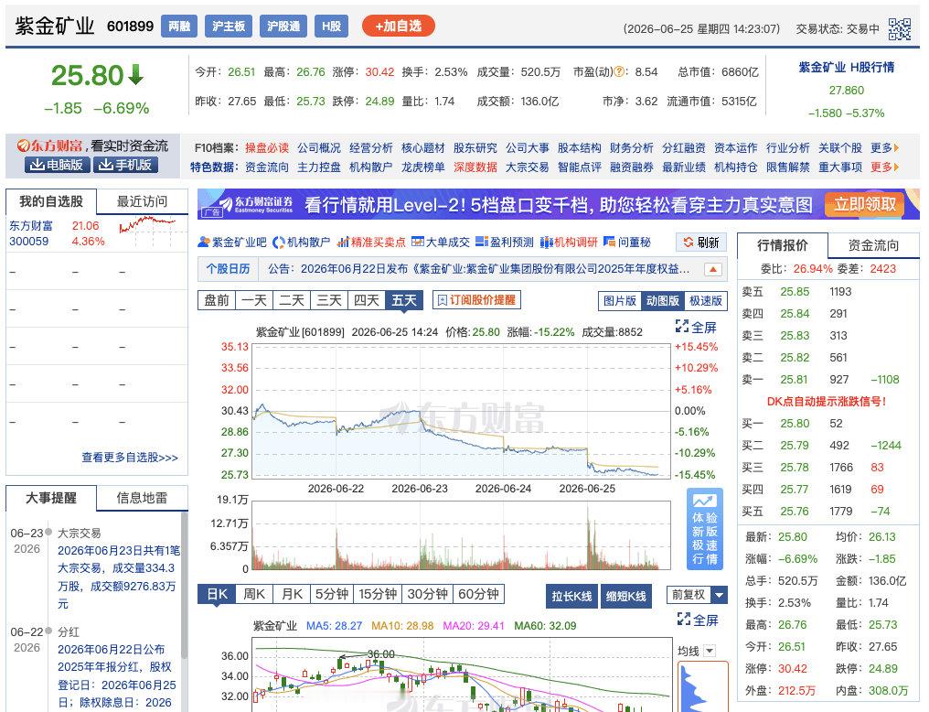Click DK点自动提示涨跌信号 link
This screenshot has width=929, height=712.
click(827, 402)
